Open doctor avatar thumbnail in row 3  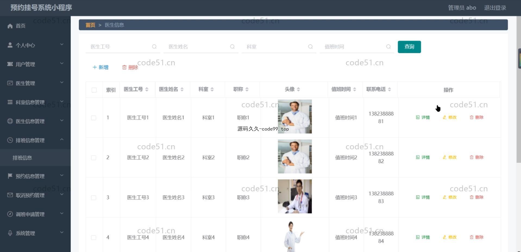point(295,196)
